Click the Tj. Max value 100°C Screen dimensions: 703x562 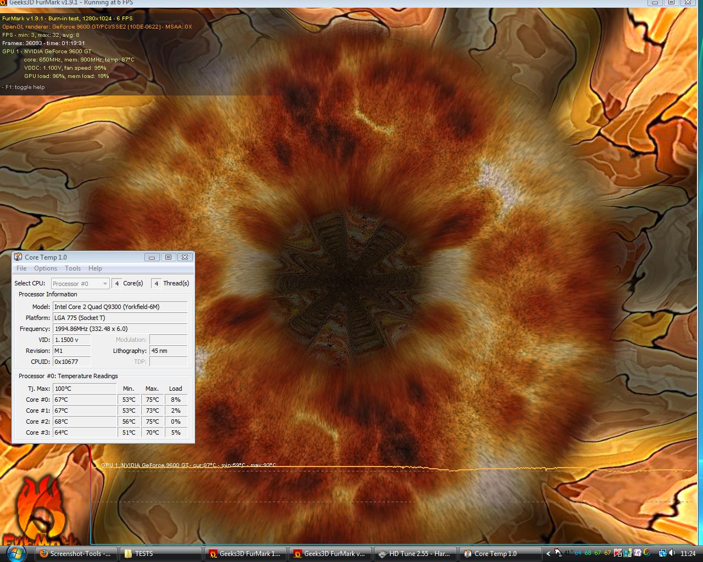tap(85, 389)
